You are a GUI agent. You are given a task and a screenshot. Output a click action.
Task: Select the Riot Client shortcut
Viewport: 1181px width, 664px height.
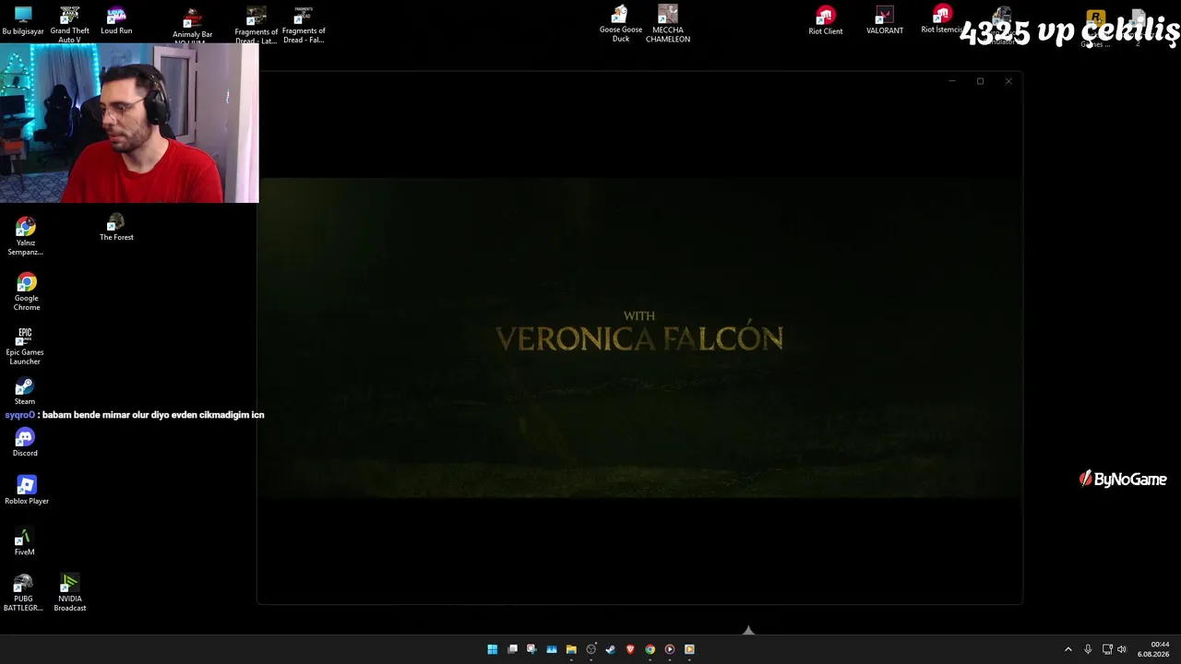(826, 21)
